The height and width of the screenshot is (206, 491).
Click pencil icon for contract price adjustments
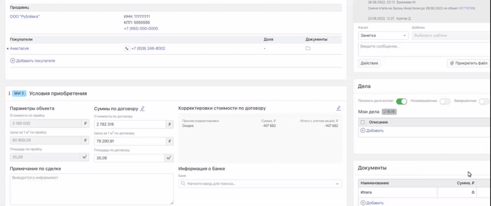pos(338,108)
